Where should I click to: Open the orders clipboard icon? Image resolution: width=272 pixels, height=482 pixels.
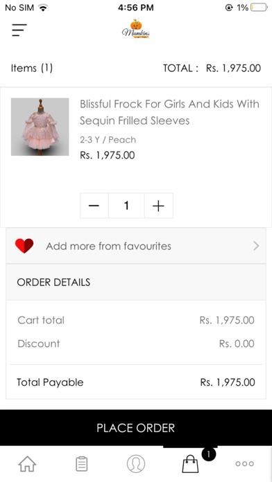[82, 463]
